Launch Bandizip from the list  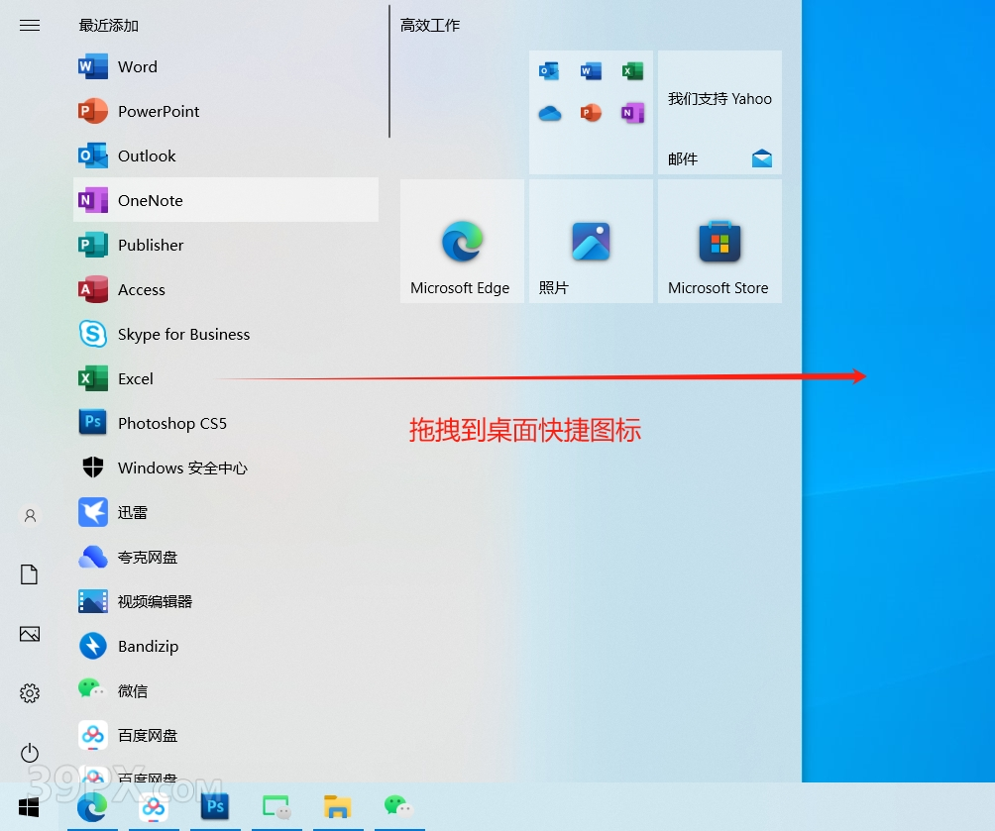225,646
